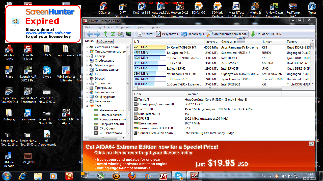
Task: Open Firefox from the Windows taskbar
Action: click(132, 175)
